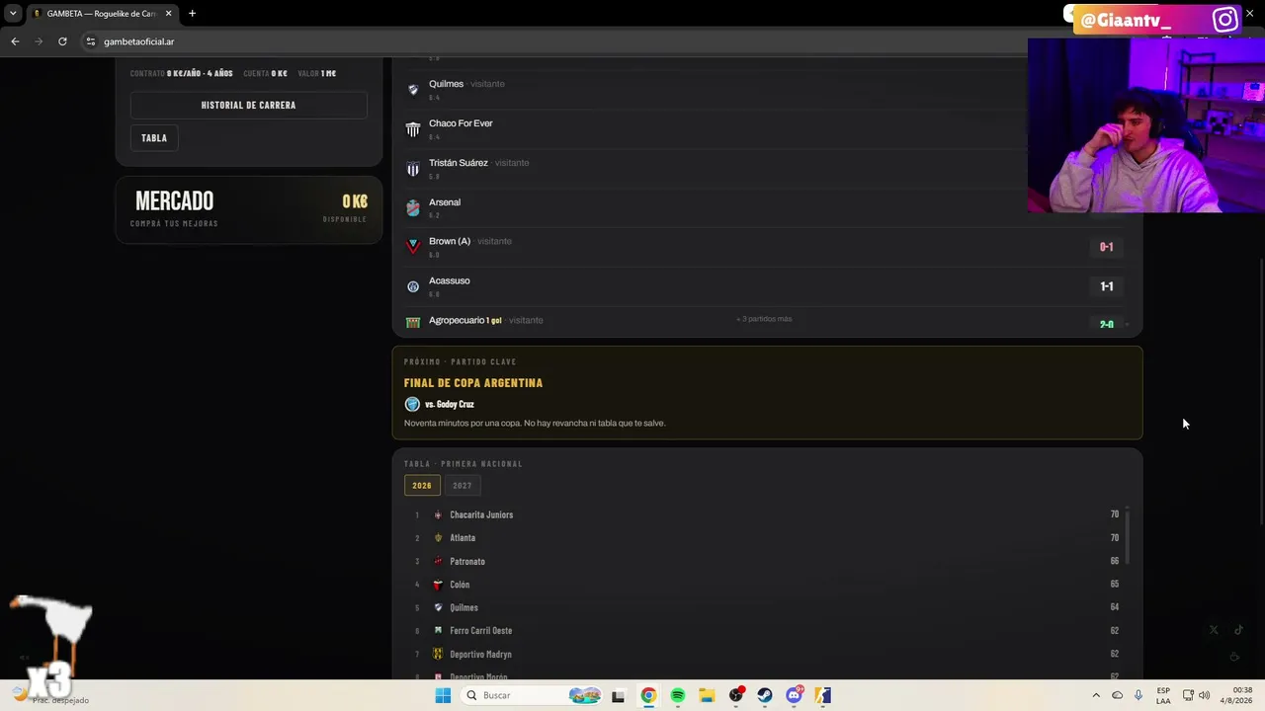
Task: Show hidden system tray icons
Action: (1096, 695)
